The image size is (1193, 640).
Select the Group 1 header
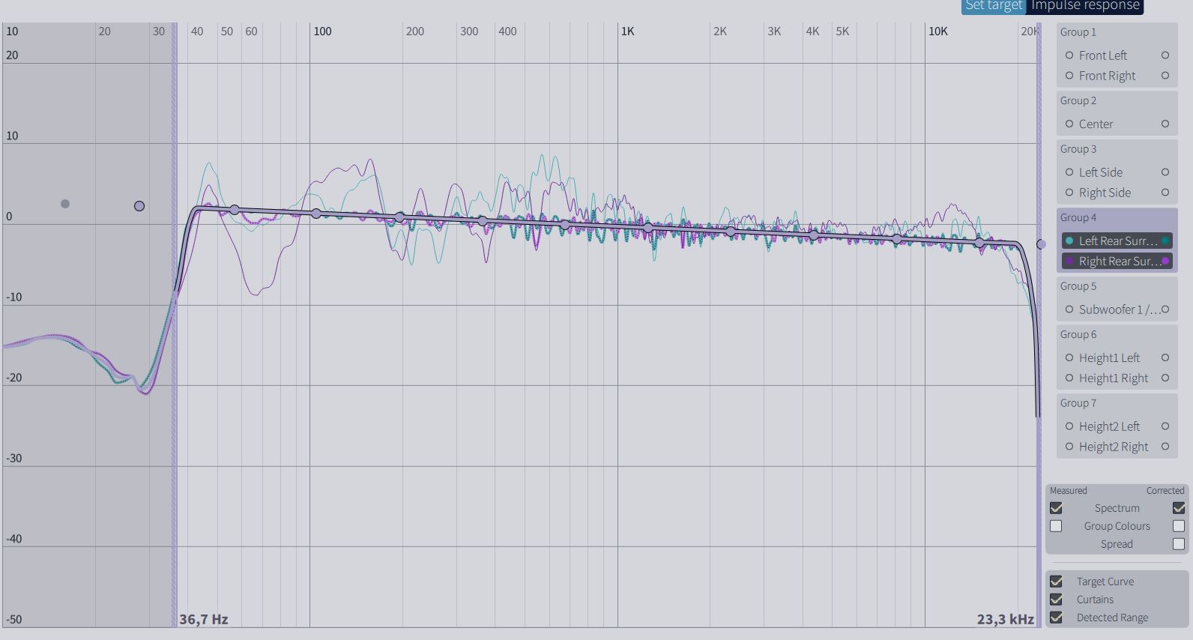(x=1078, y=32)
